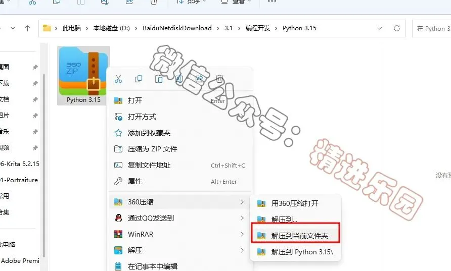The image size is (451, 271).
Task: Select 添加到收藏夹 menu entry
Action: click(180, 133)
